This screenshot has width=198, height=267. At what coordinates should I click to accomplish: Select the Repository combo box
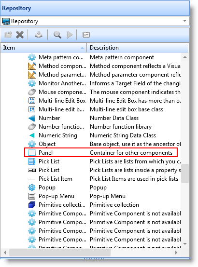click(95, 21)
